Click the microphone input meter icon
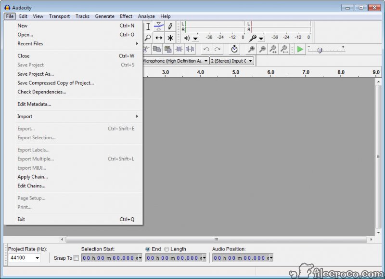 pyautogui.click(x=252, y=38)
